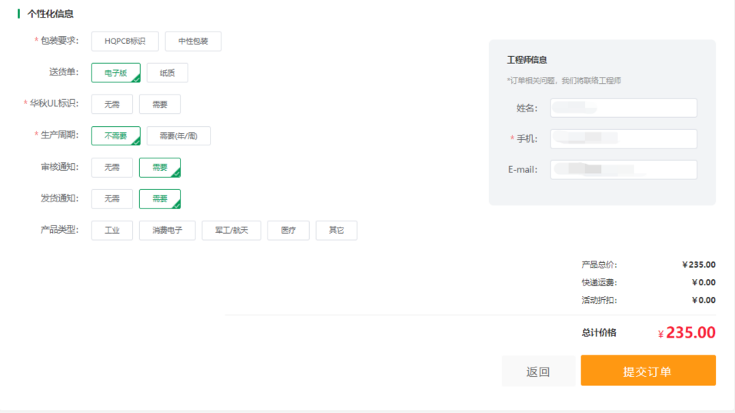Select 不需要 for 生产周期
Screen dimensions: 735x413
pyautogui.click(x=115, y=136)
